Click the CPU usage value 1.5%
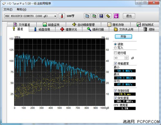The width and height of the screenshot is (161, 125). tap(125, 109)
